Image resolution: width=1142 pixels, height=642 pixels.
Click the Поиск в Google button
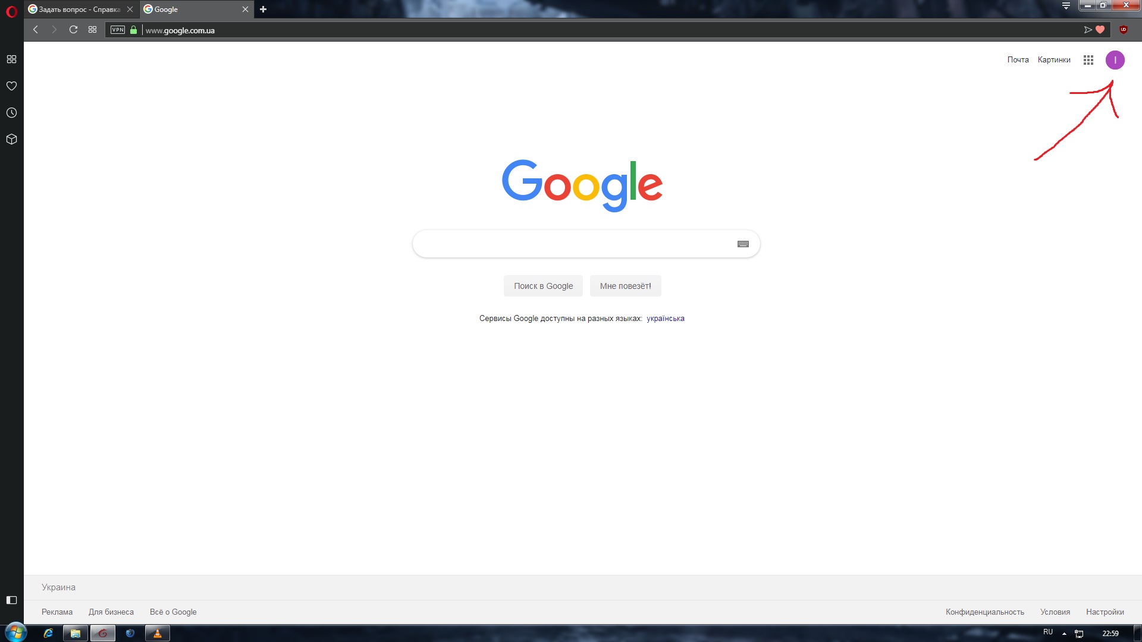(x=543, y=286)
